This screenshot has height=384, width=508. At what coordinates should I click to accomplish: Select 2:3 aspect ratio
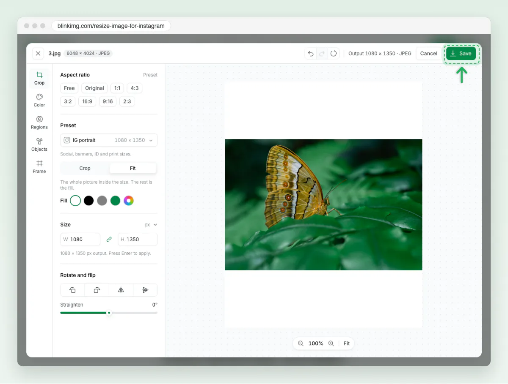pyautogui.click(x=127, y=101)
